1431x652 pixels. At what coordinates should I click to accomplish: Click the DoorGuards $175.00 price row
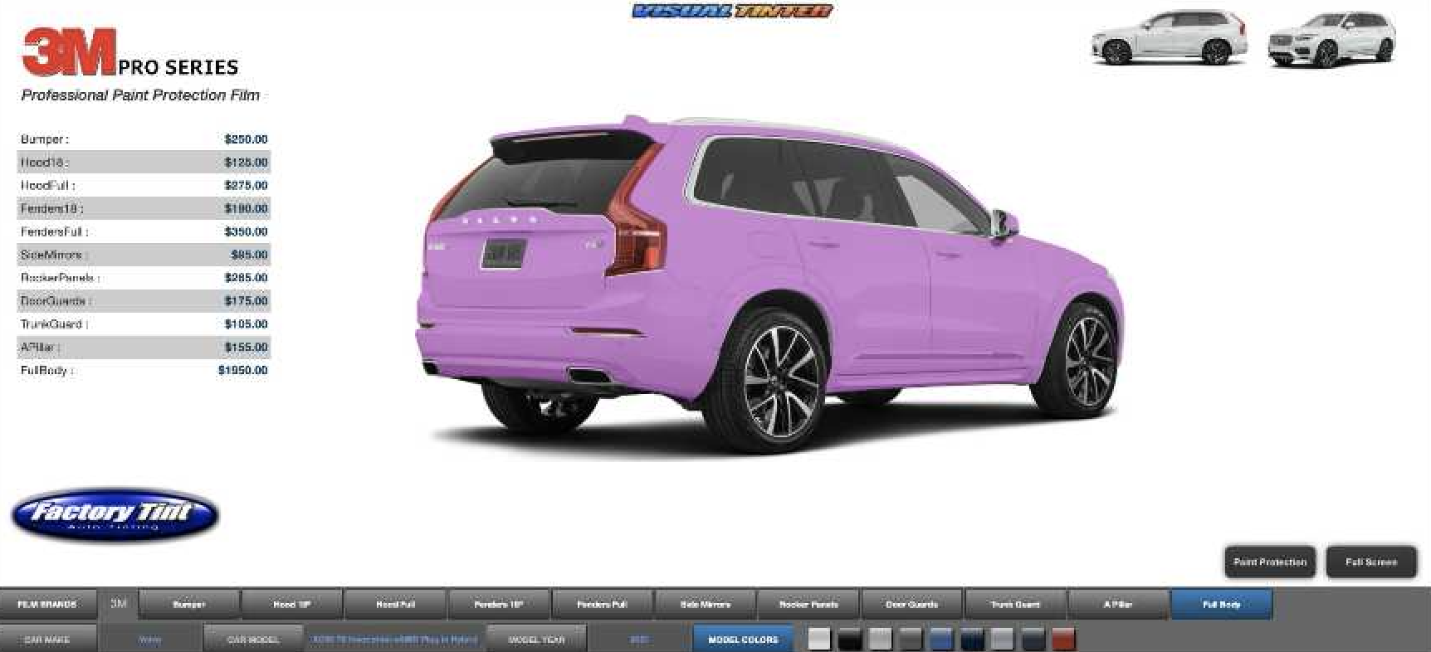144,301
